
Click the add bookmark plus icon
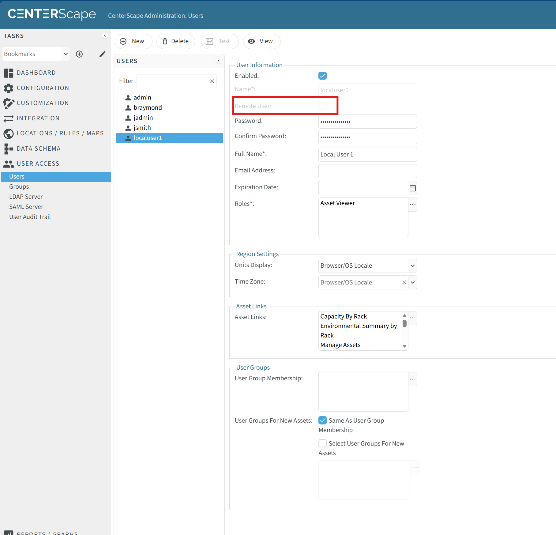[x=79, y=54]
